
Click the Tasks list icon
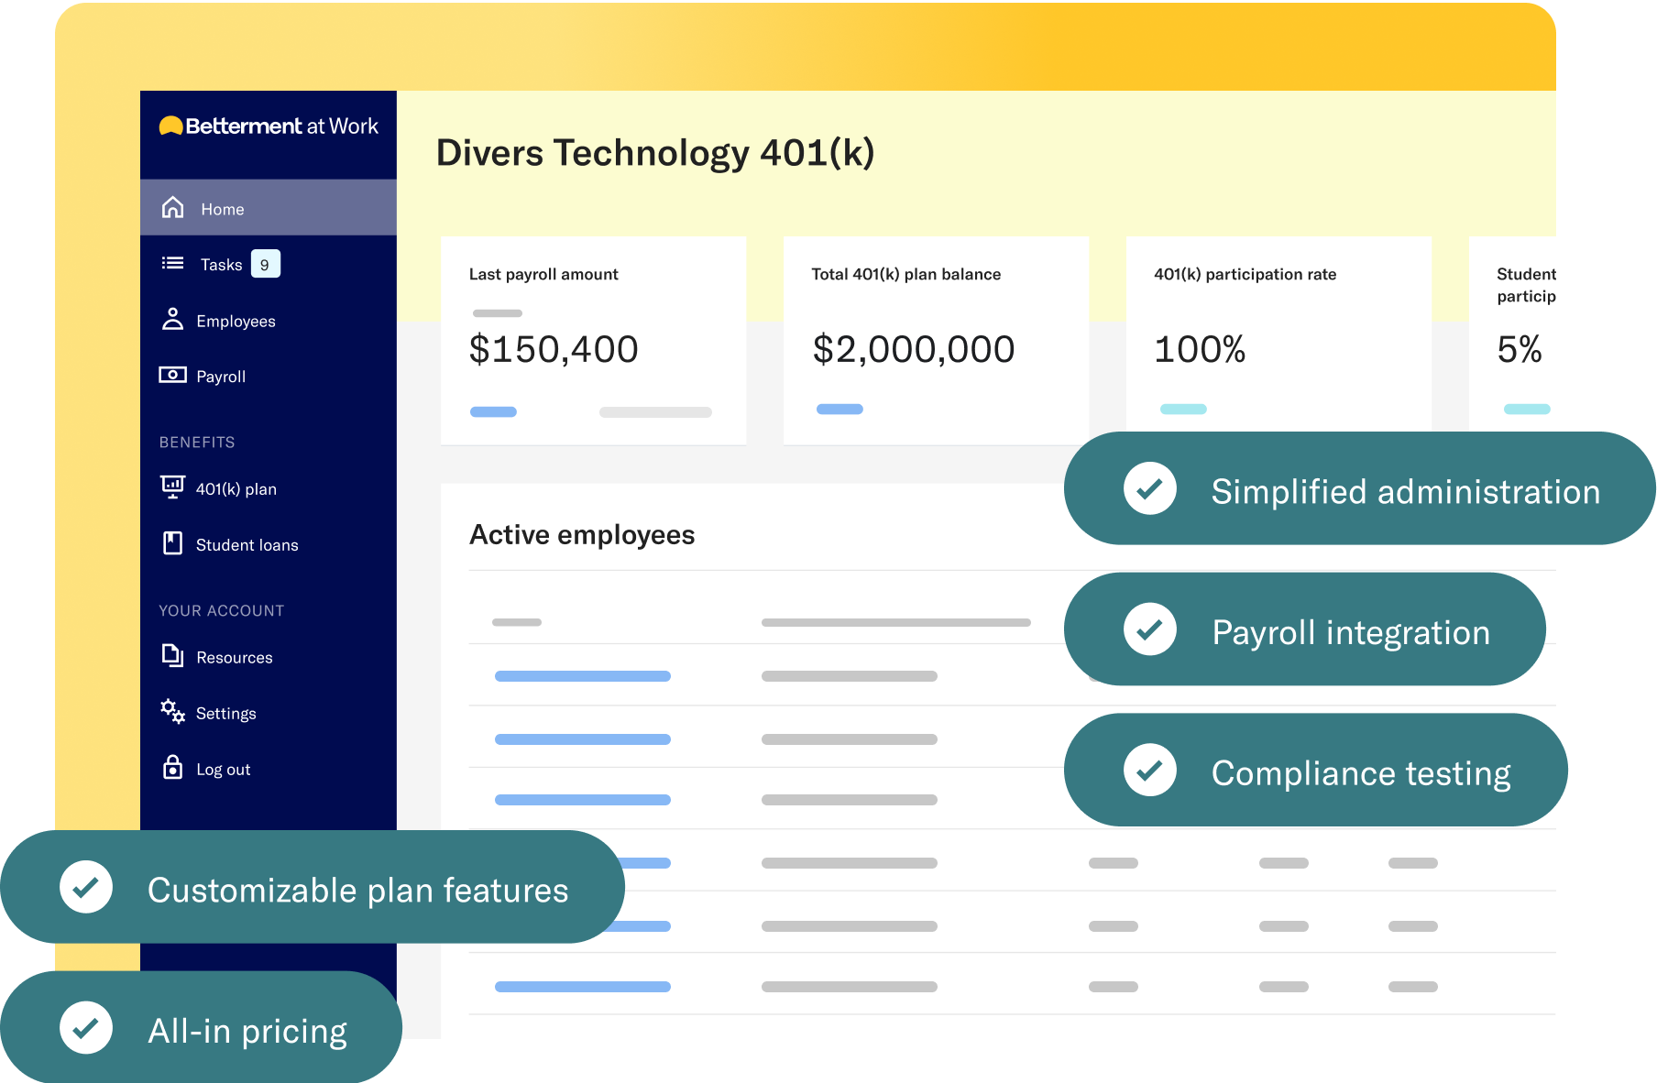pos(172,264)
